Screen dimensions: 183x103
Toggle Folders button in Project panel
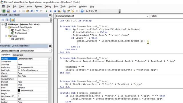point(12,20)
